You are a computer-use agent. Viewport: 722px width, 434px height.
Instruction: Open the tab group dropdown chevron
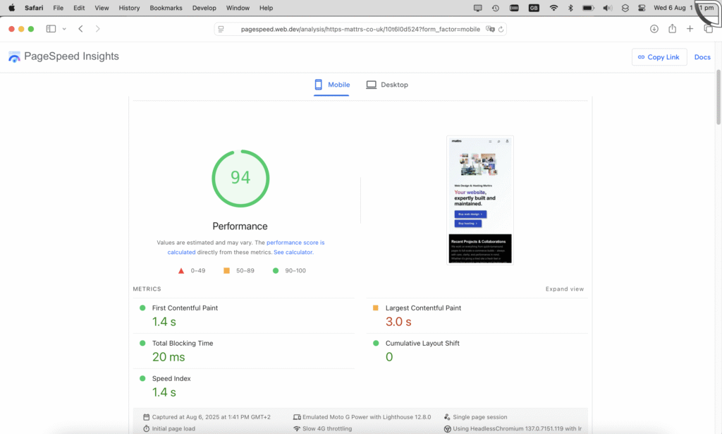tap(64, 29)
